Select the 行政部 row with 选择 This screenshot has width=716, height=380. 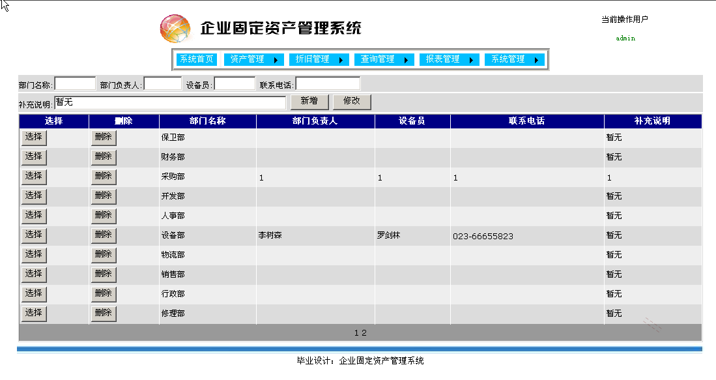click(x=34, y=294)
